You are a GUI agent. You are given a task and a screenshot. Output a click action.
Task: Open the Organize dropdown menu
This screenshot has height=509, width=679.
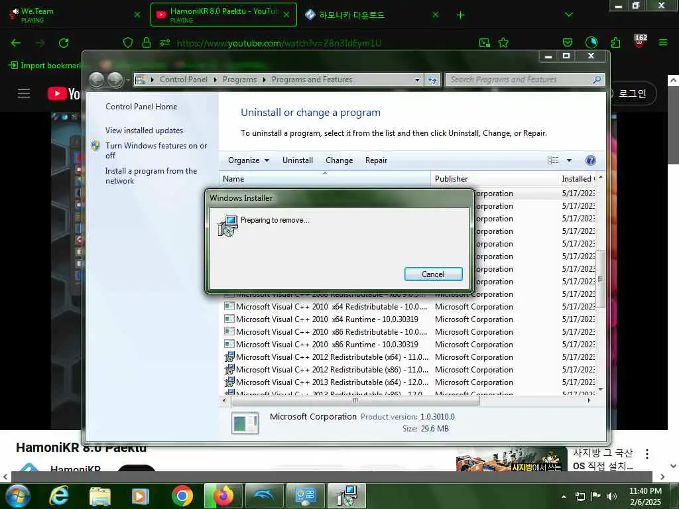(x=249, y=160)
